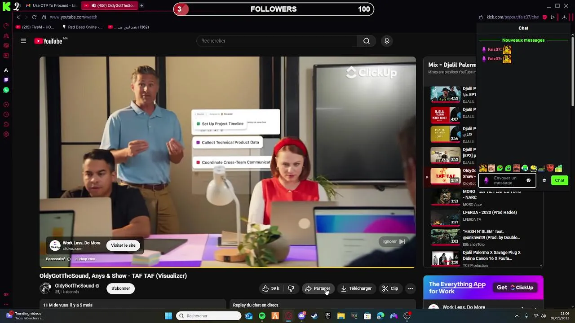
Task: Open the Twitch icon in browser sidebar
Action: coord(6,80)
